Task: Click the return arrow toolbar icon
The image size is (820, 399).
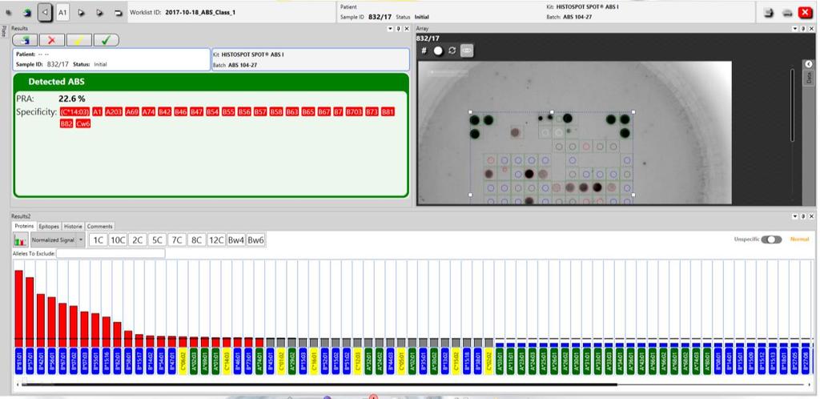Action: click(x=119, y=13)
